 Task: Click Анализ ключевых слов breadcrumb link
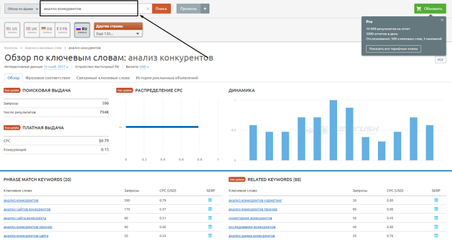click(43, 48)
